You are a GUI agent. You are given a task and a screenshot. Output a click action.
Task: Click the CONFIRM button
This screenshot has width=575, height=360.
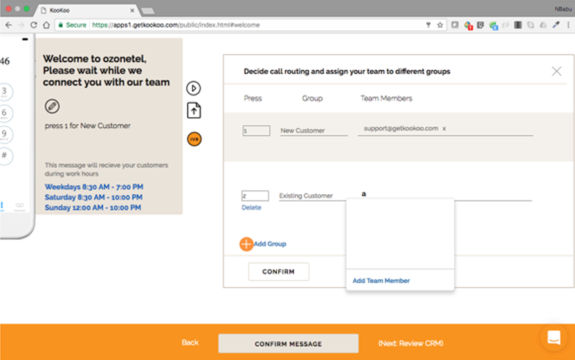(x=278, y=272)
